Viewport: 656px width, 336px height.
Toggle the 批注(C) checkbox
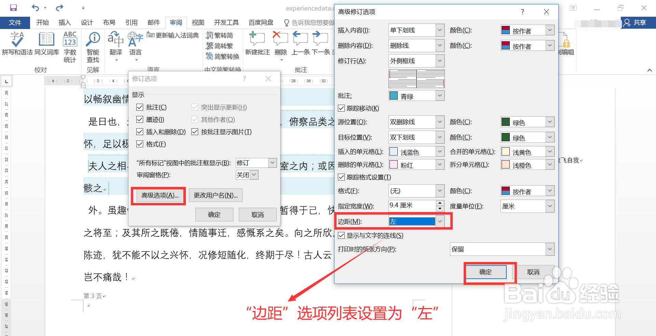[x=140, y=107]
